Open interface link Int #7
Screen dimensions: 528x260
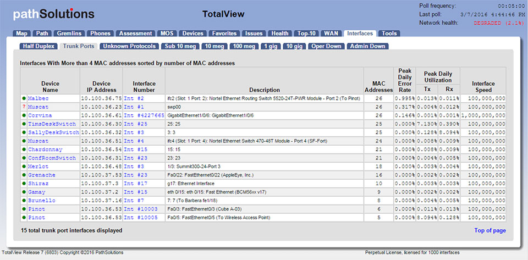(x=134, y=201)
